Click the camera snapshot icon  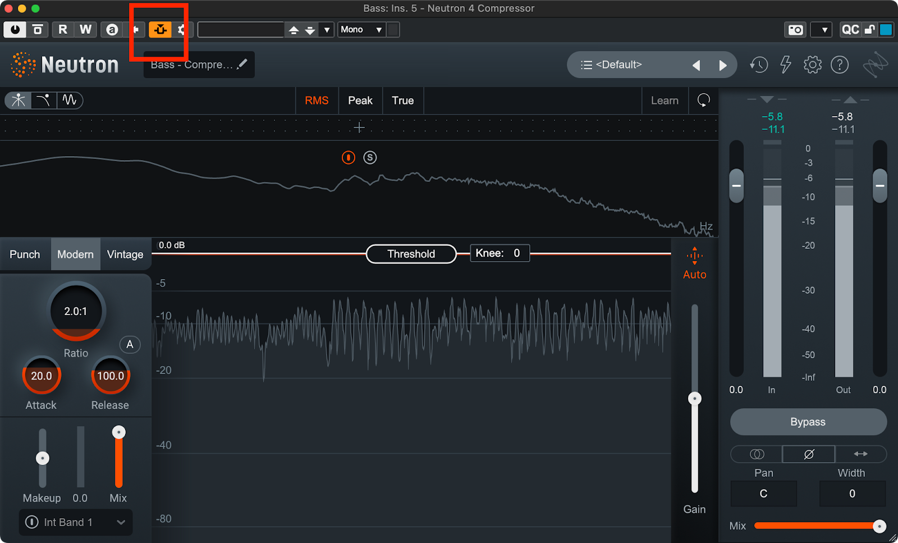(796, 30)
